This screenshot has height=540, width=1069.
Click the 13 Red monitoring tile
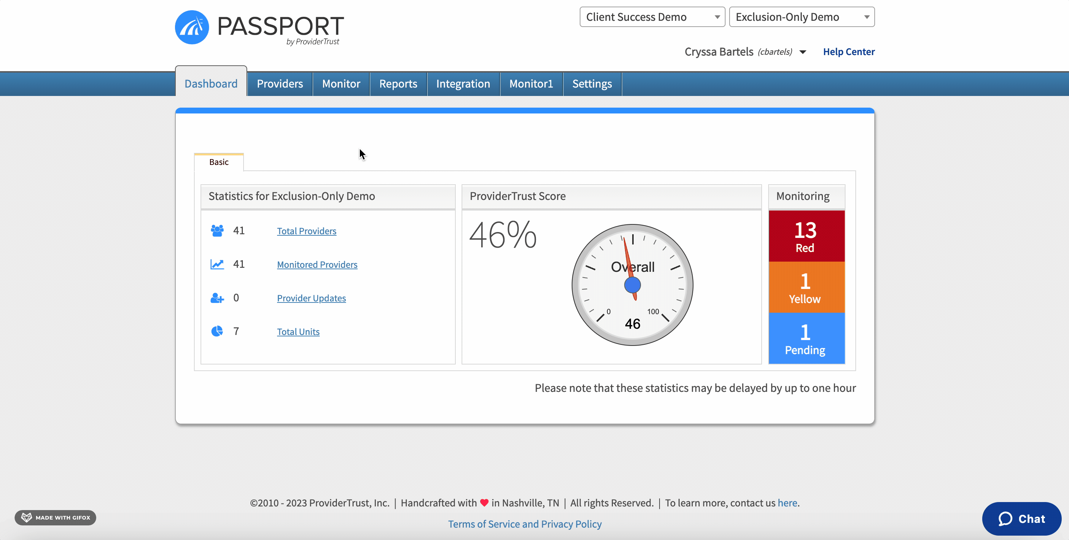(806, 236)
